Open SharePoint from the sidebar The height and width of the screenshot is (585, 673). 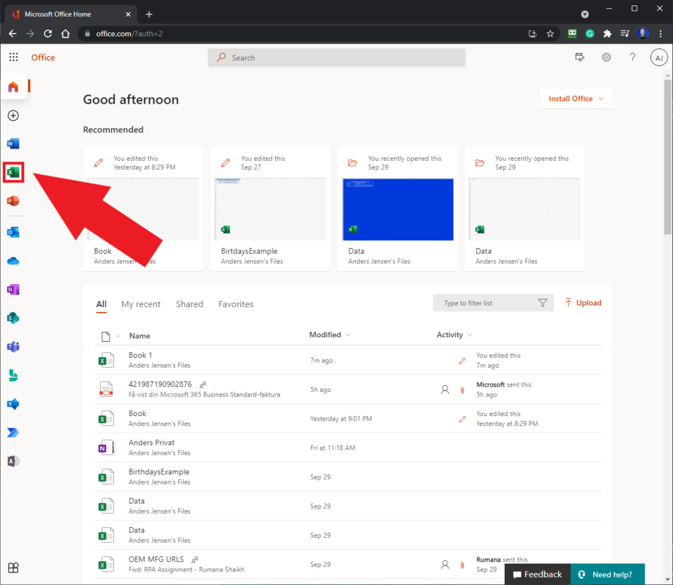click(13, 318)
